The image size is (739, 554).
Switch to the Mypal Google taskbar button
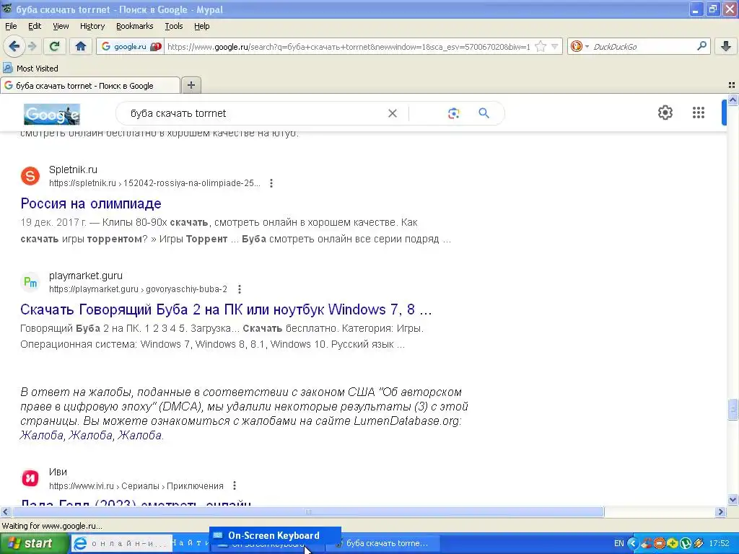click(x=382, y=543)
